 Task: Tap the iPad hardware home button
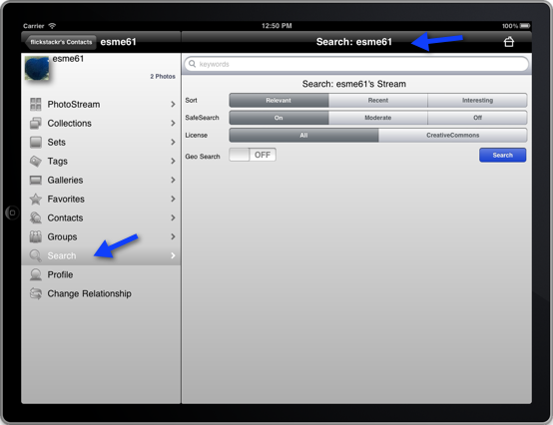pos(12,212)
